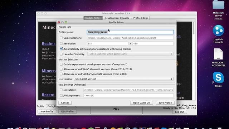
Task: Click the Save Profile button
Action: pyautogui.click(x=165, y=103)
